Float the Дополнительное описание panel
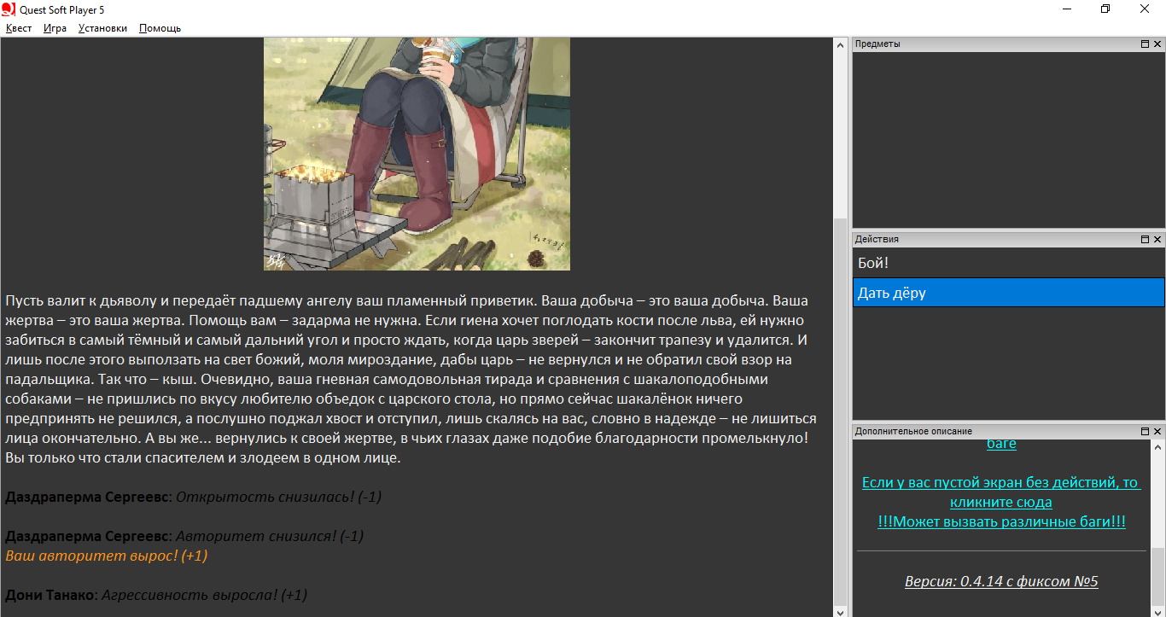Screen dimensions: 1166x617 [1145, 432]
